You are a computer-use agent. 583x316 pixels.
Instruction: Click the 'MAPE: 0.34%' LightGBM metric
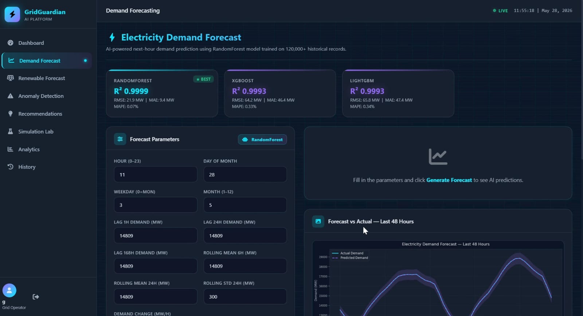tap(362, 107)
